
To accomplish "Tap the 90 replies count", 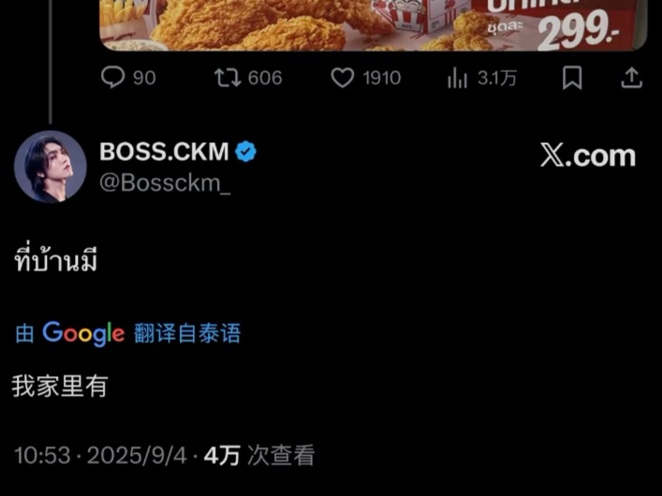I will (144, 78).
